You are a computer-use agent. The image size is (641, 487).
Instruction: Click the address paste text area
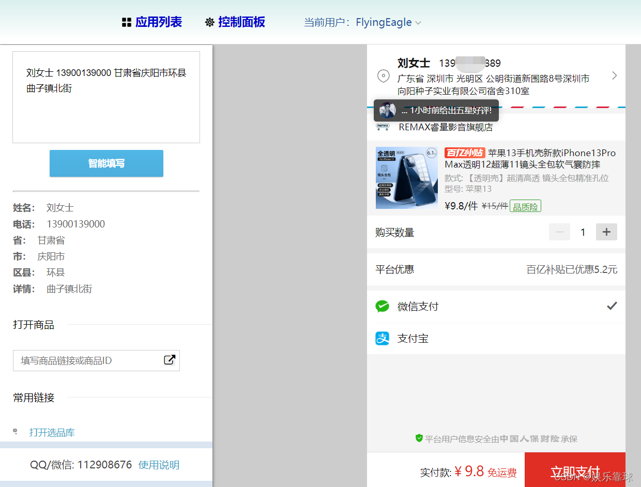(x=106, y=97)
